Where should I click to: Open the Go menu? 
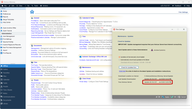click(x=27, y=6)
